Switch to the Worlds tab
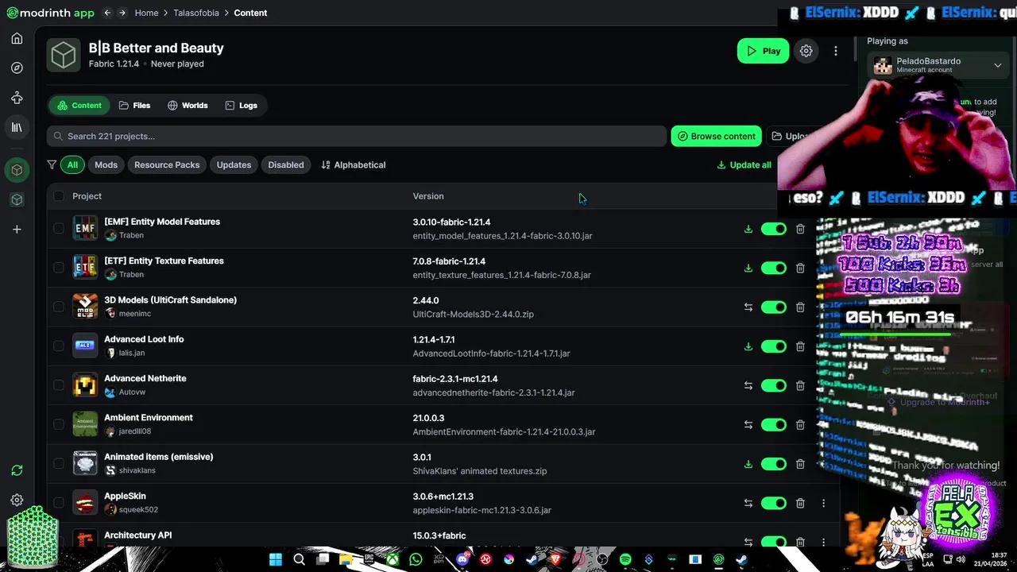 coord(188,106)
